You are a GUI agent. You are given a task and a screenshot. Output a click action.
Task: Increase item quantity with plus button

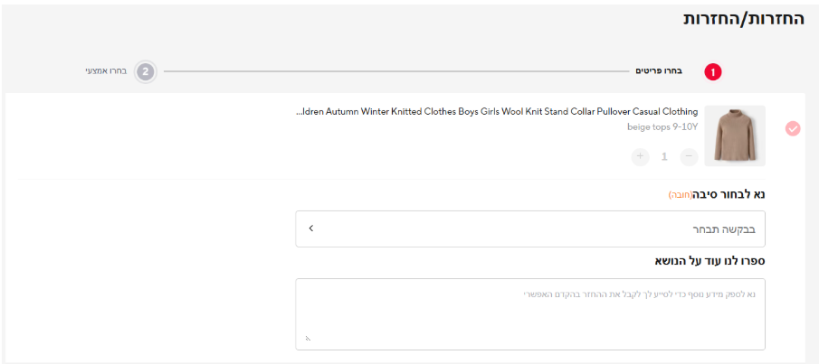640,156
